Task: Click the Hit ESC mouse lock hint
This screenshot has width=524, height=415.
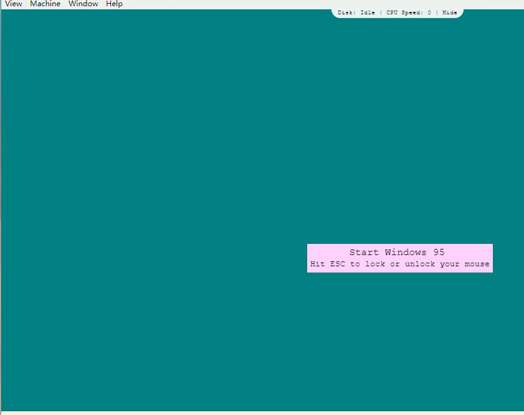Action: 399,264
